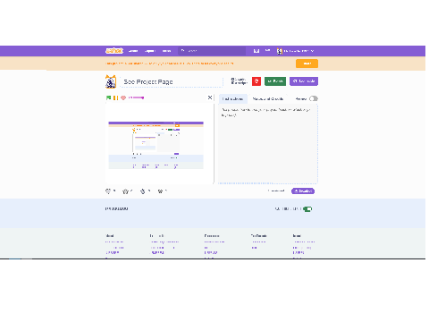Open the first link under the first footer column
429x322 pixels.
[x=114, y=241]
